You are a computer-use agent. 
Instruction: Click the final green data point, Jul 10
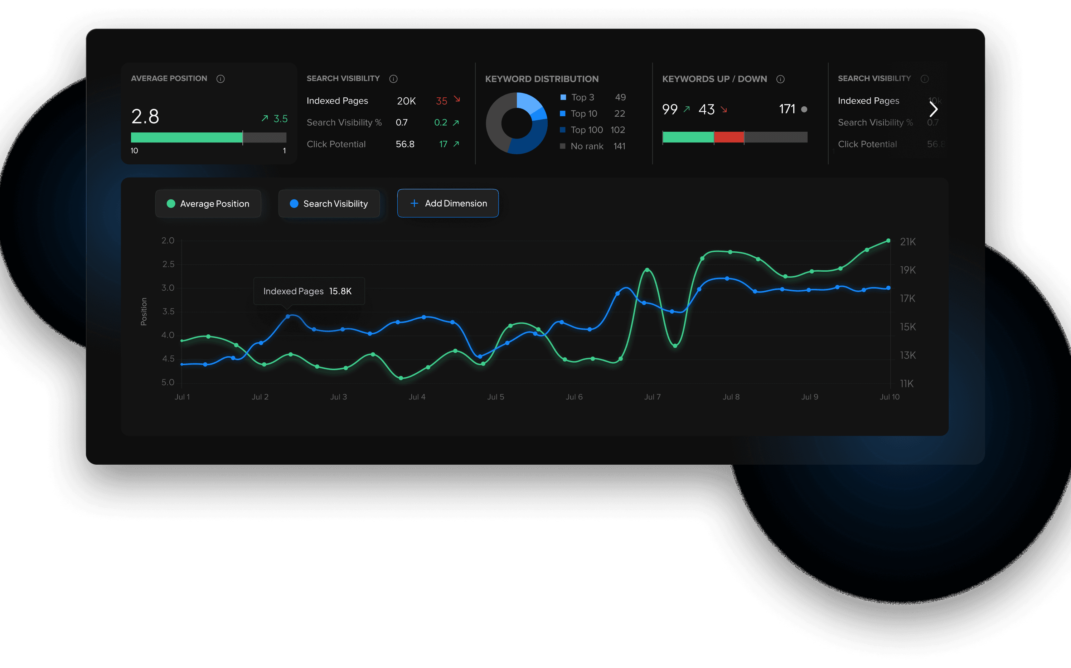point(888,241)
